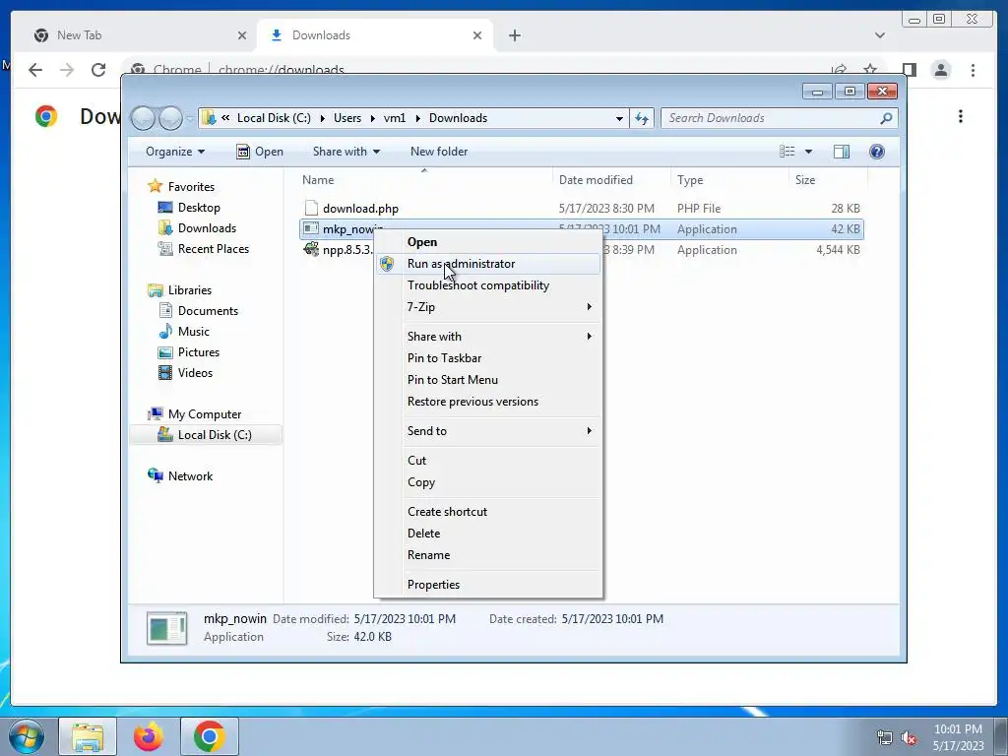Click the Explorer back arrow button
This screenshot has height=756, width=1008.
coord(144,118)
